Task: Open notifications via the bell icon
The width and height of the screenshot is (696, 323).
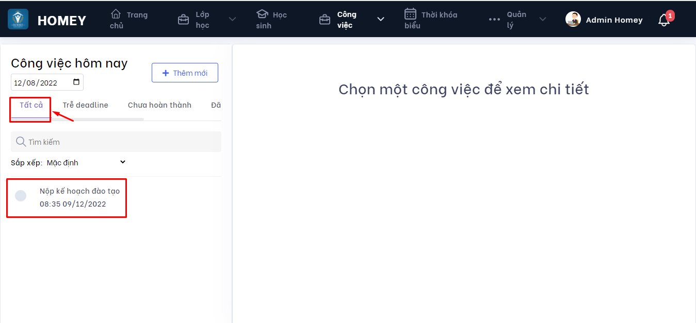Action: (663, 20)
